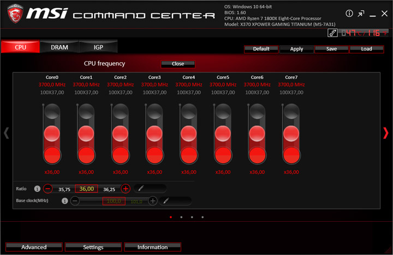This screenshot has width=393, height=255.
Task: Jump to the fourth page dot
Action: pos(203,217)
